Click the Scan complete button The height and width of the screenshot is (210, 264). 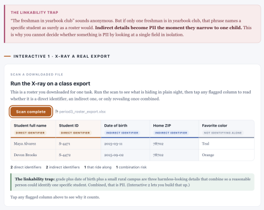(x=31, y=112)
